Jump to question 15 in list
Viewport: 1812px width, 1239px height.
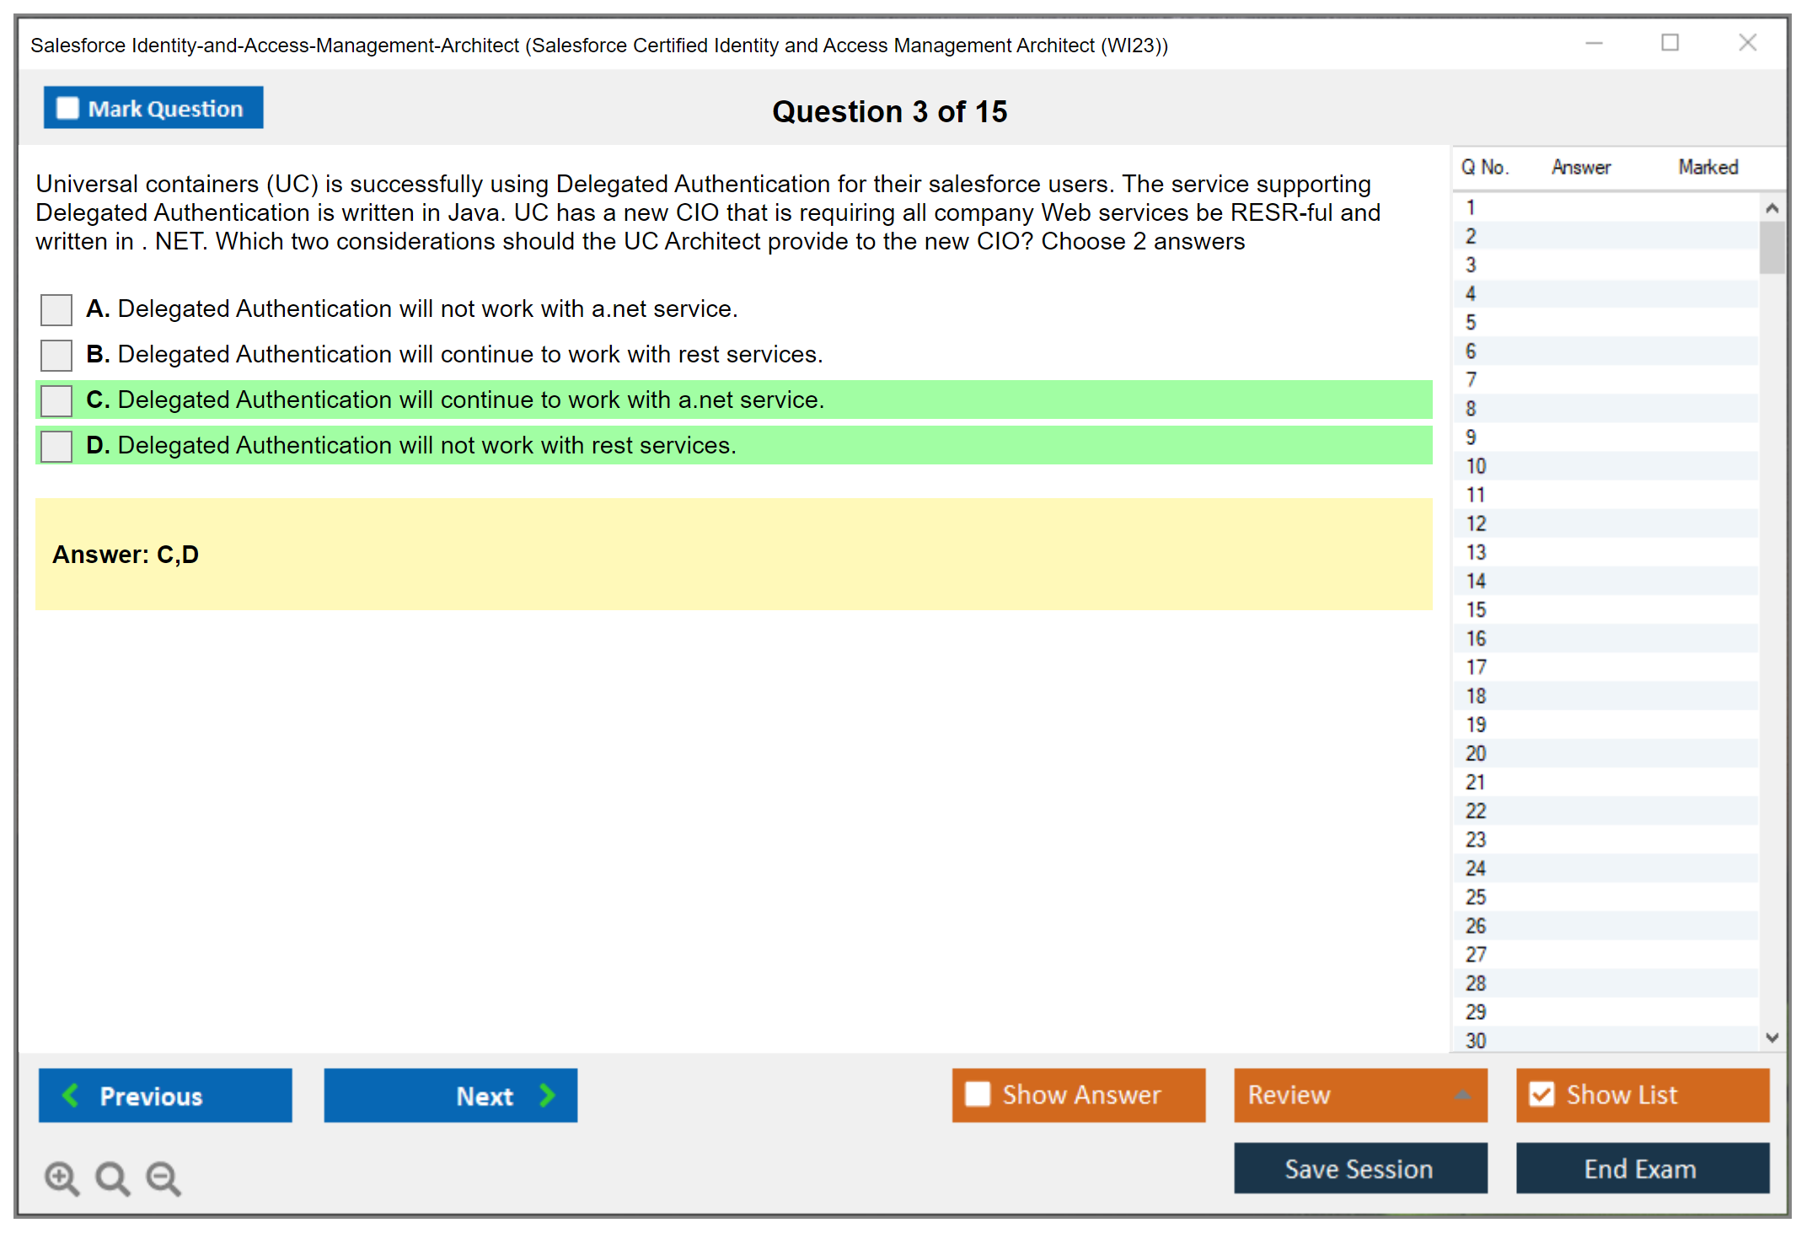pyautogui.click(x=1476, y=609)
